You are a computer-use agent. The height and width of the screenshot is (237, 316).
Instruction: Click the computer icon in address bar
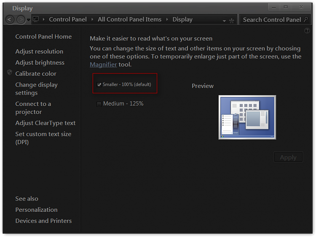[36, 19]
